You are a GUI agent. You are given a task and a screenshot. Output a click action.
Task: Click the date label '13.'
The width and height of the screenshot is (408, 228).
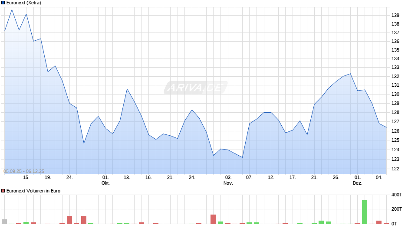[127, 178]
